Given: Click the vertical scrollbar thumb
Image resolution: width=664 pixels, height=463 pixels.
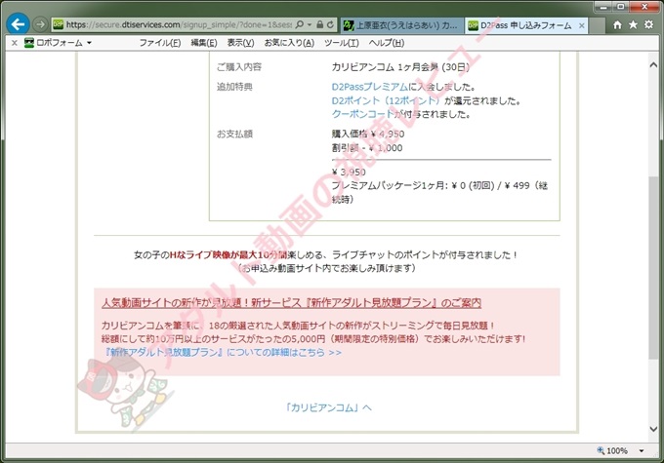Looking at the screenshot, I should 653,268.
